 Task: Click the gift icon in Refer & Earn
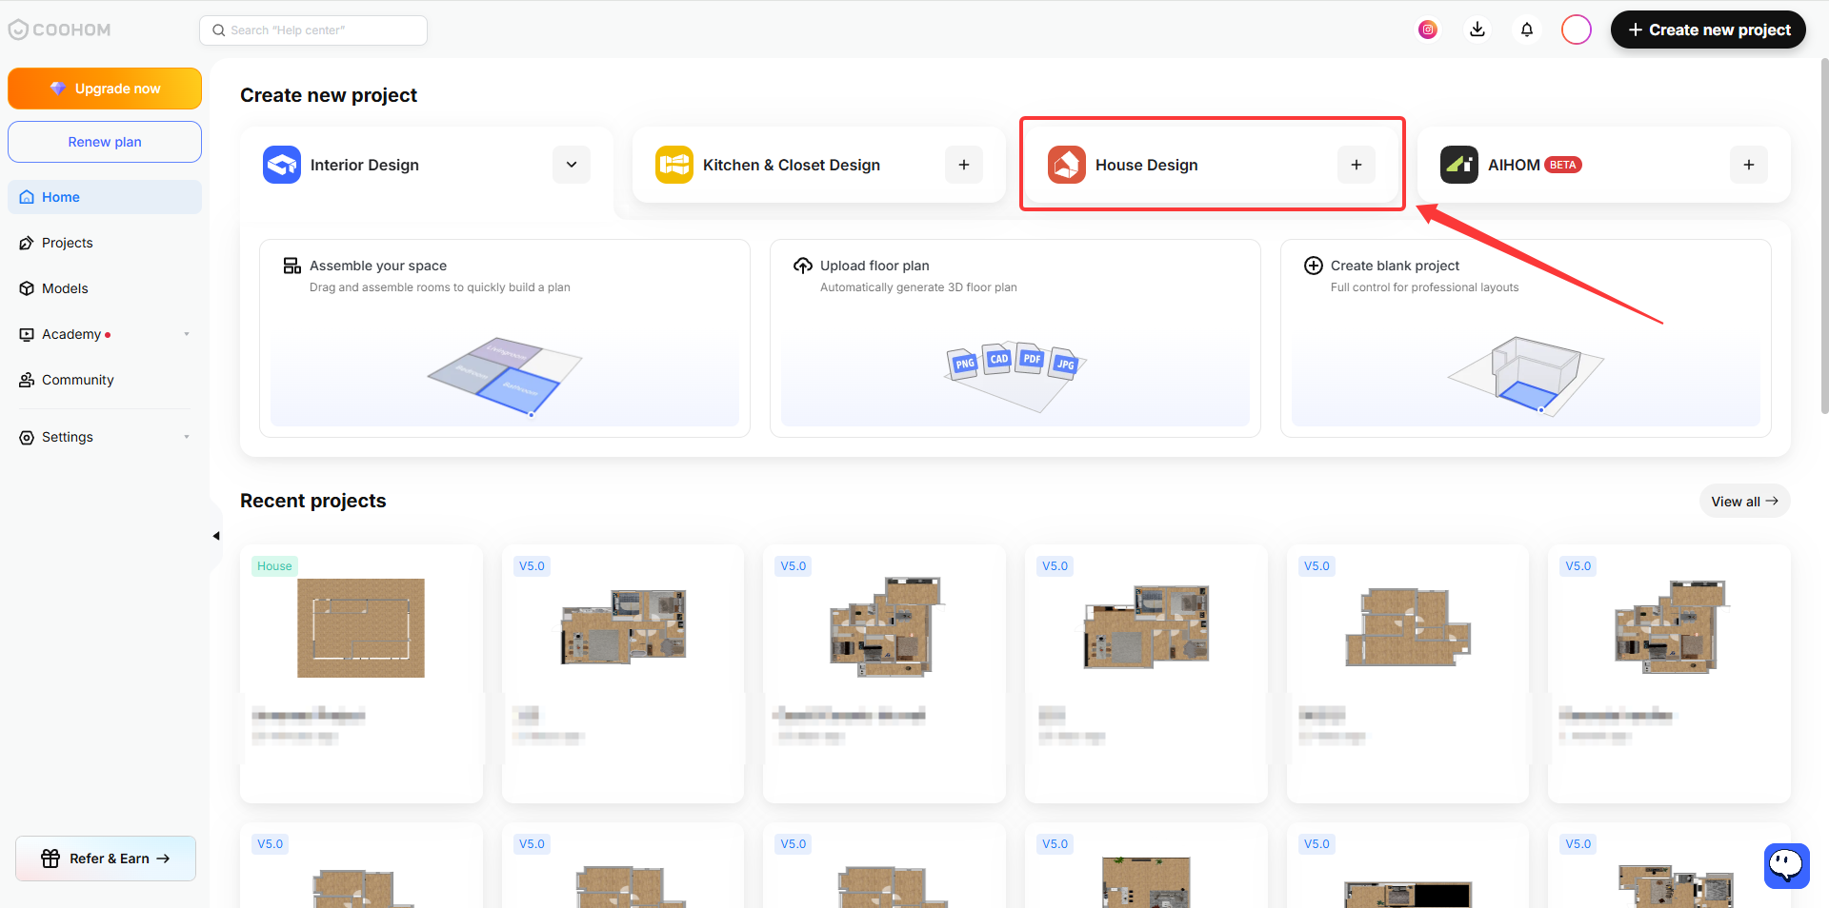pyautogui.click(x=50, y=859)
